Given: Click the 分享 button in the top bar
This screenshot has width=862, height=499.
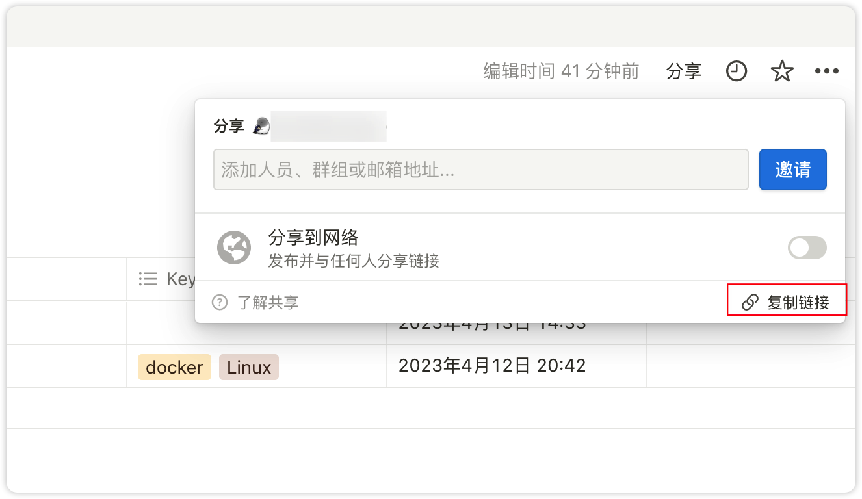Looking at the screenshot, I should [684, 71].
